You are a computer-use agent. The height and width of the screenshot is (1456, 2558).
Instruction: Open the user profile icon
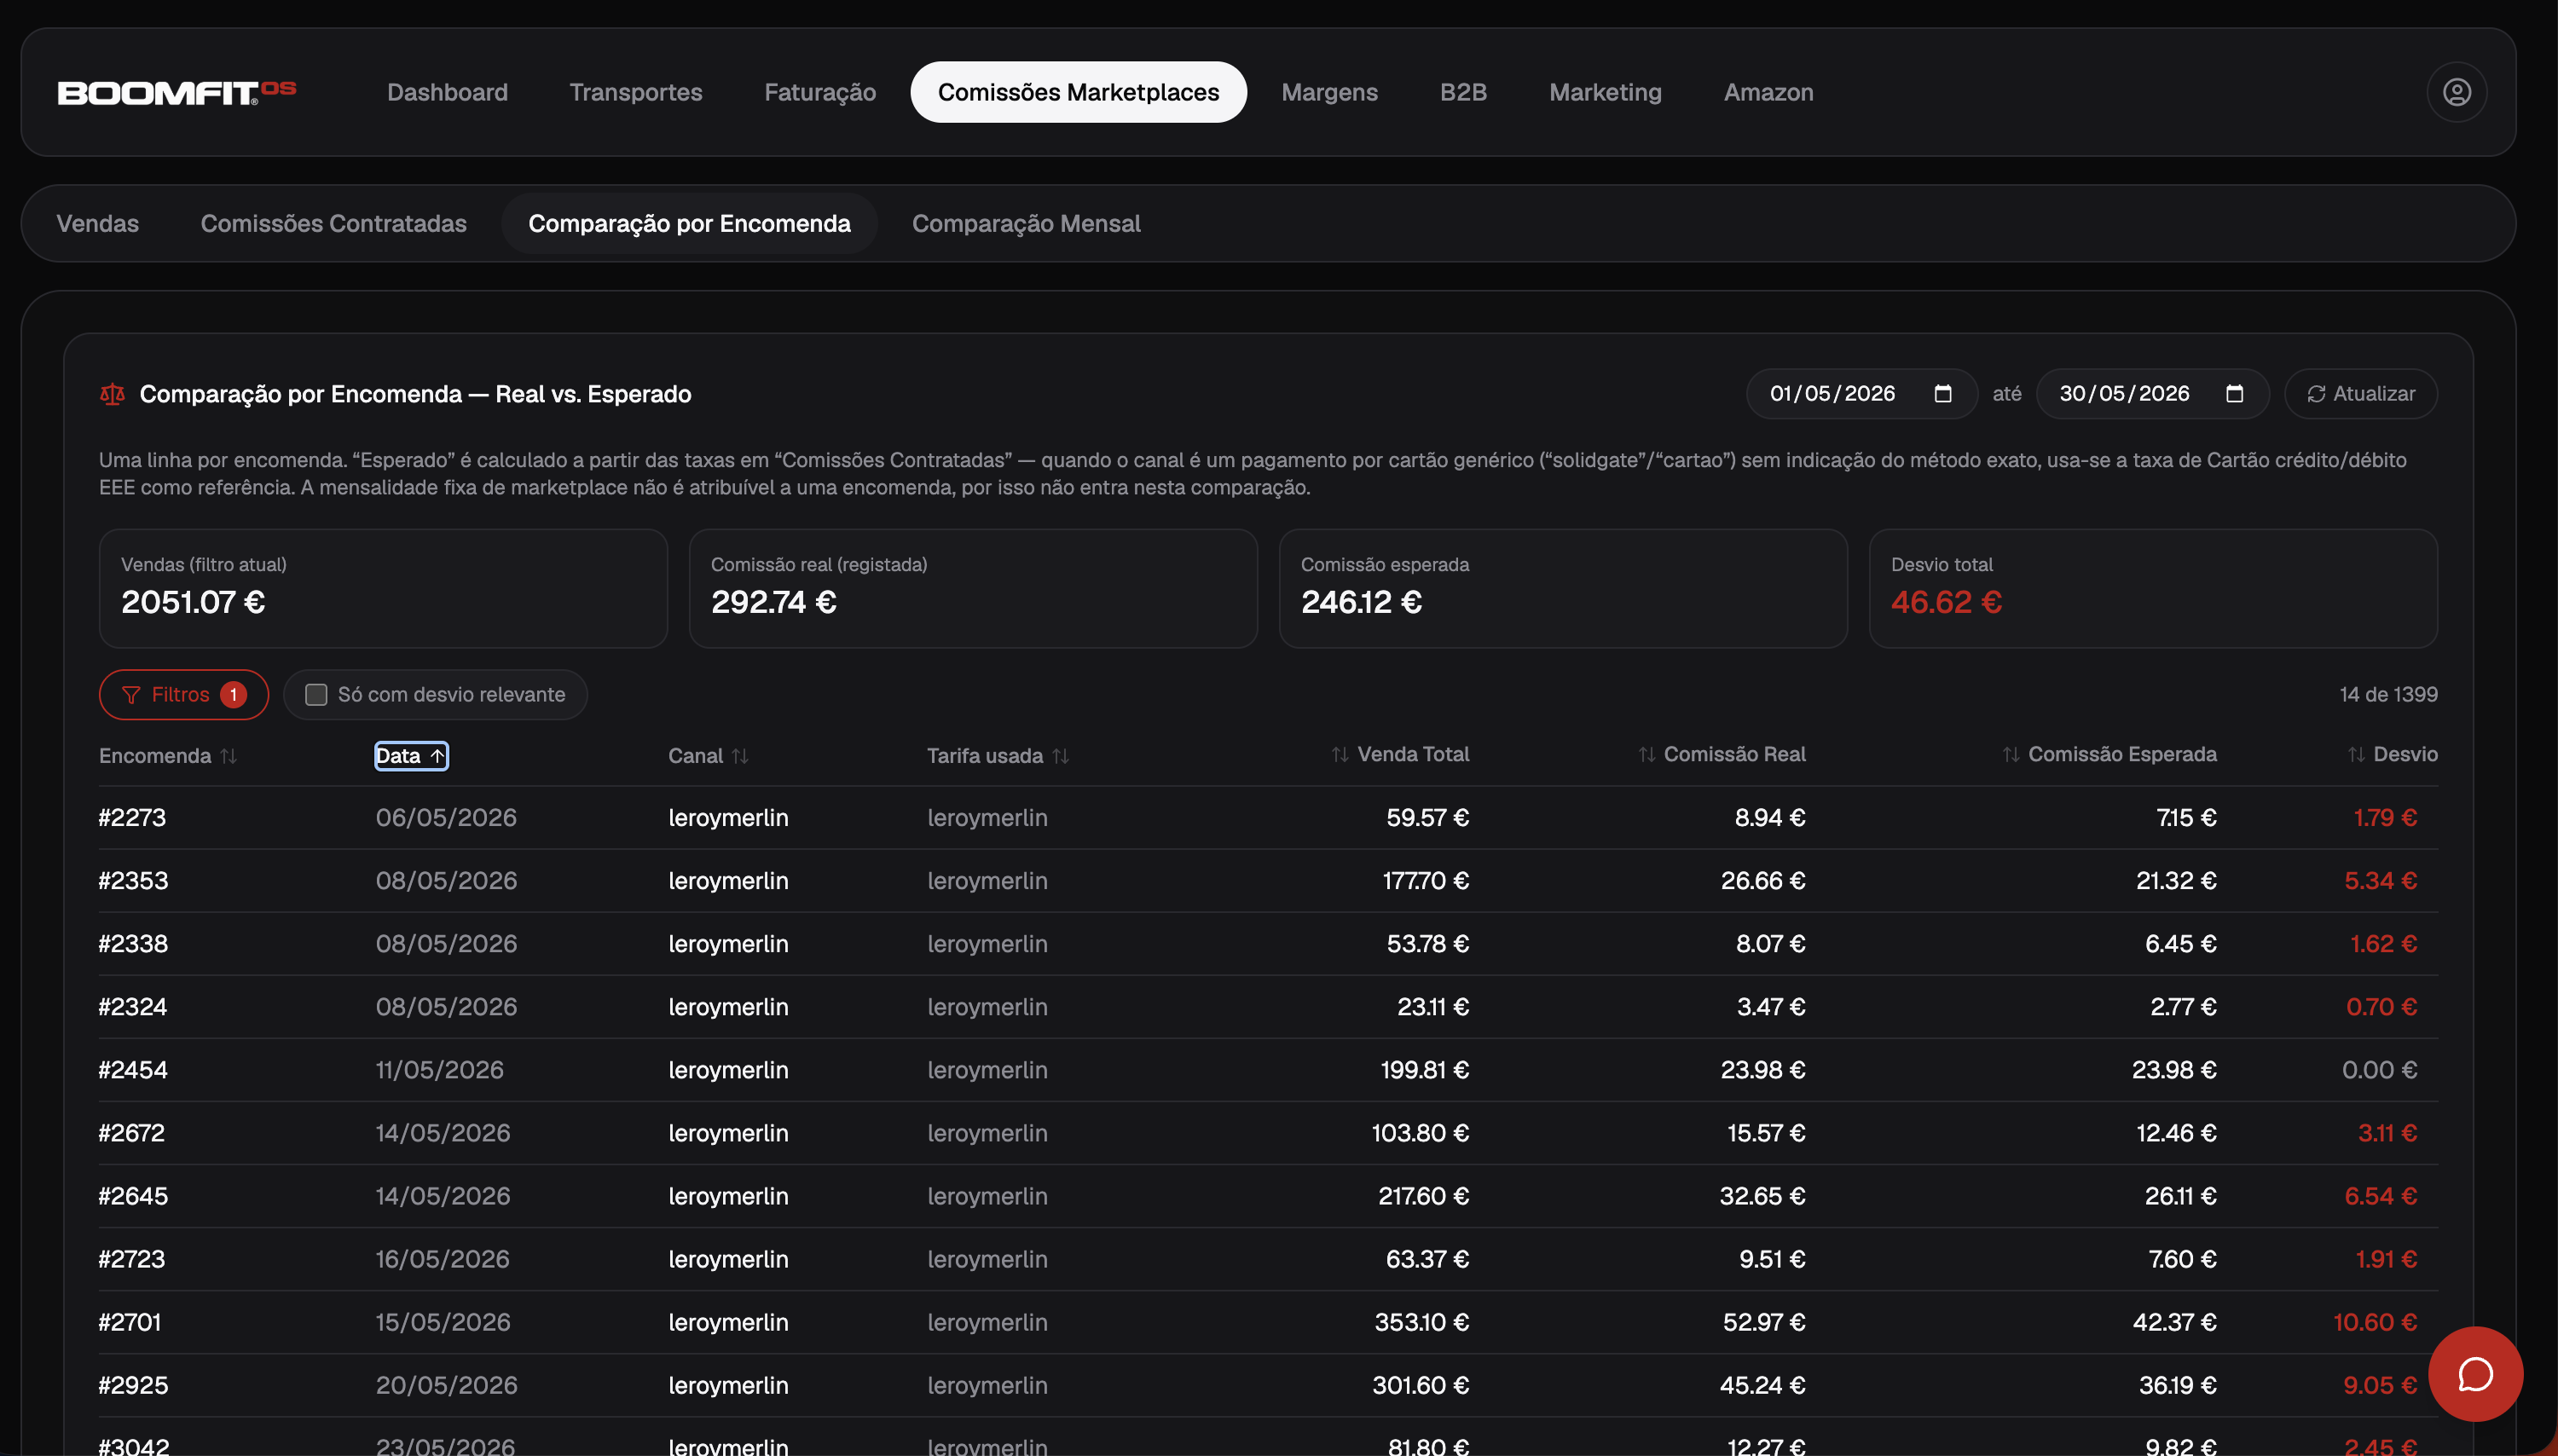point(2456,92)
